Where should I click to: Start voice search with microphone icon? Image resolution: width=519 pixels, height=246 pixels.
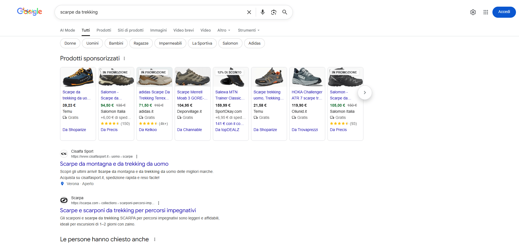pyautogui.click(x=263, y=12)
